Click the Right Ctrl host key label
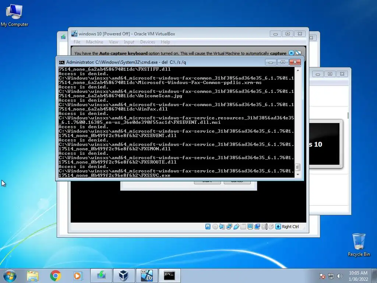The height and width of the screenshot is (283, 377). [290, 227]
